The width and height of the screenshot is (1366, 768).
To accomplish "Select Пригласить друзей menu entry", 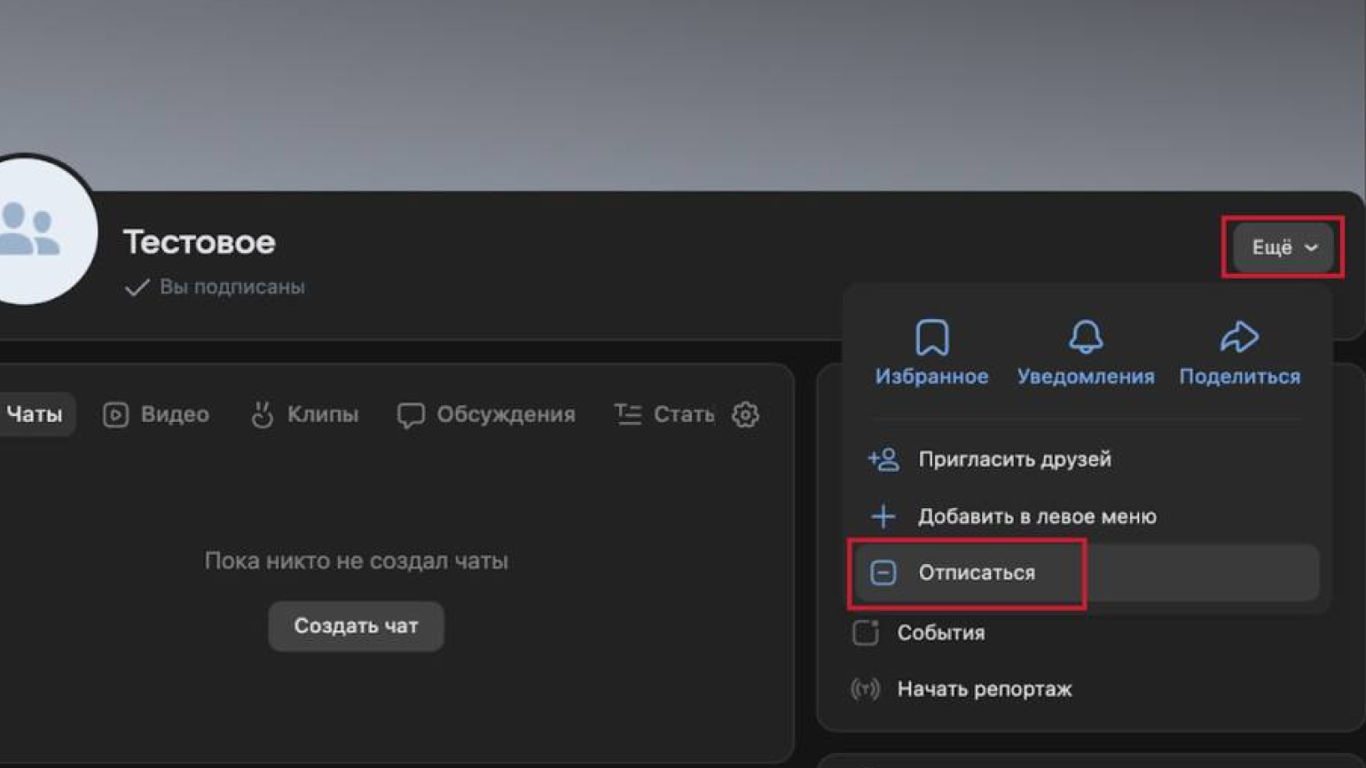I will [1087, 459].
